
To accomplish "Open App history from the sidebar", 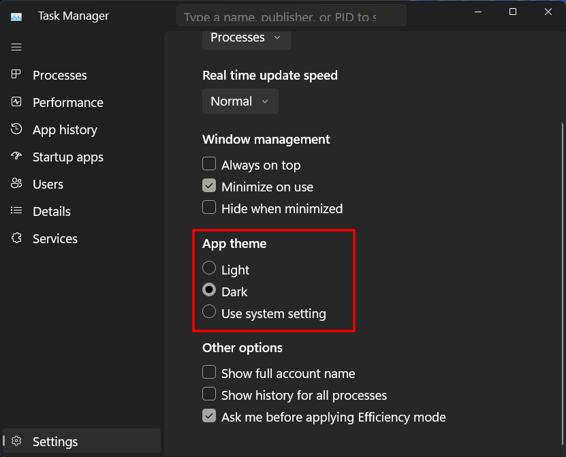I will pyautogui.click(x=16, y=129).
